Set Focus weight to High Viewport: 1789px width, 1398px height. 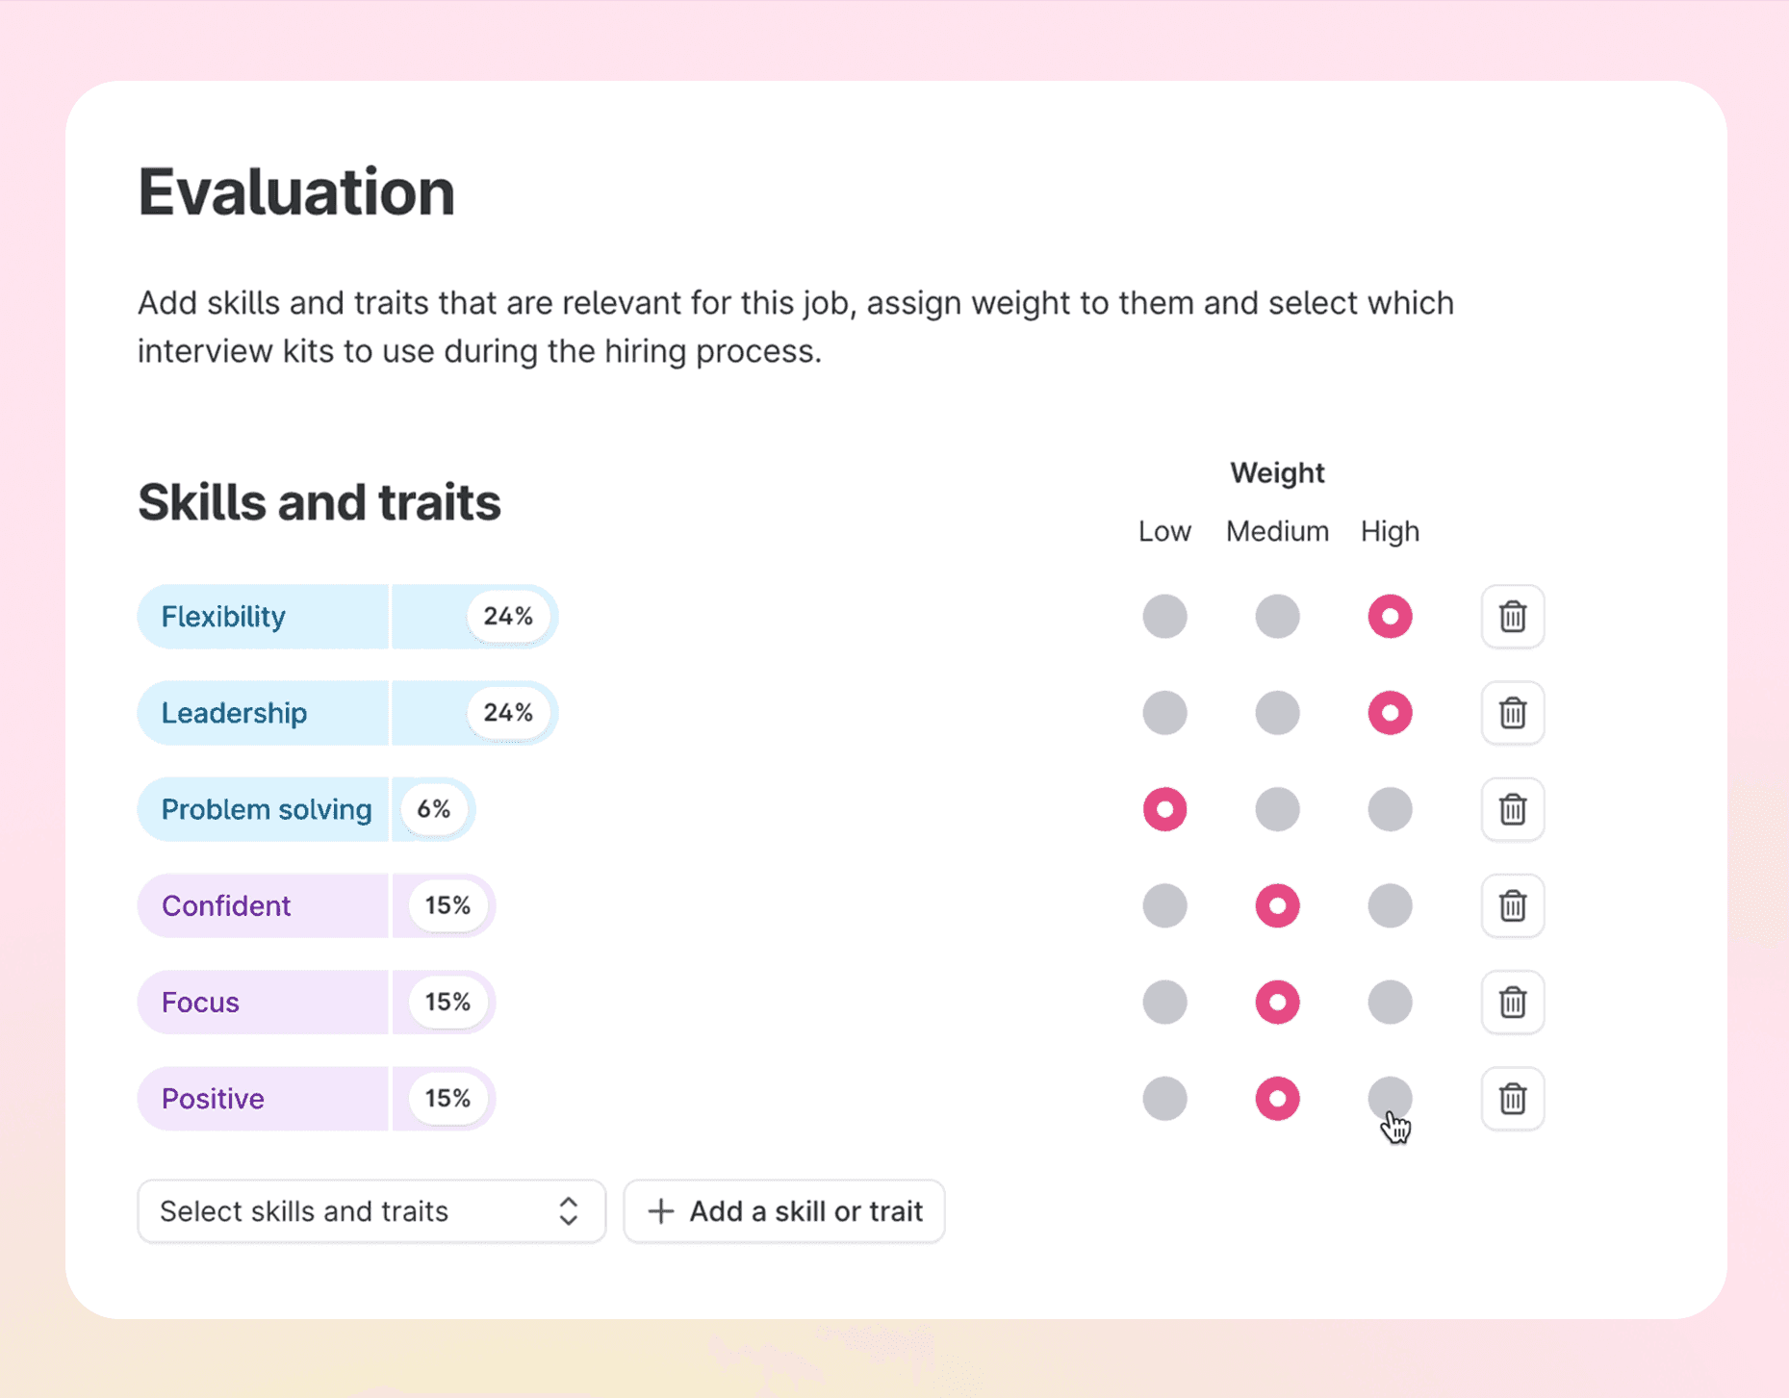[1390, 1002]
